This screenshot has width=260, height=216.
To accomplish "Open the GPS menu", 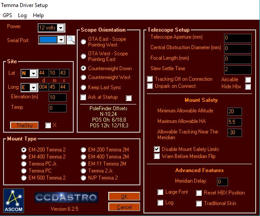I will coord(7,15).
